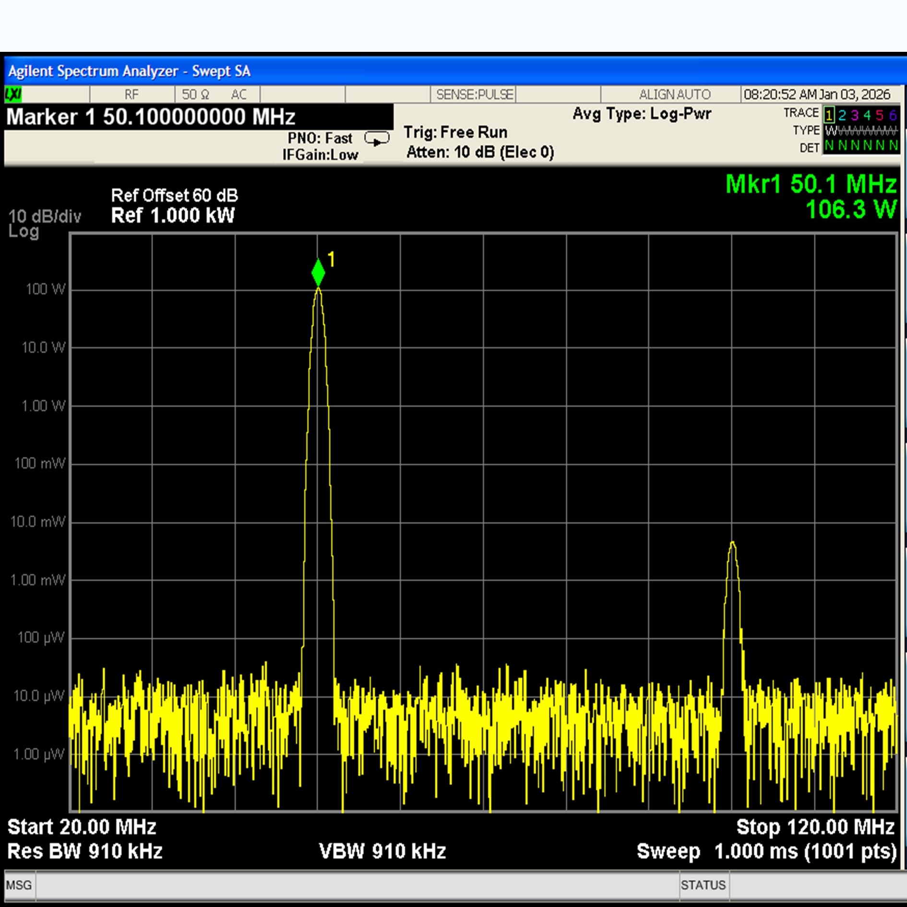Click the 10 dB/div scale label

point(45,216)
